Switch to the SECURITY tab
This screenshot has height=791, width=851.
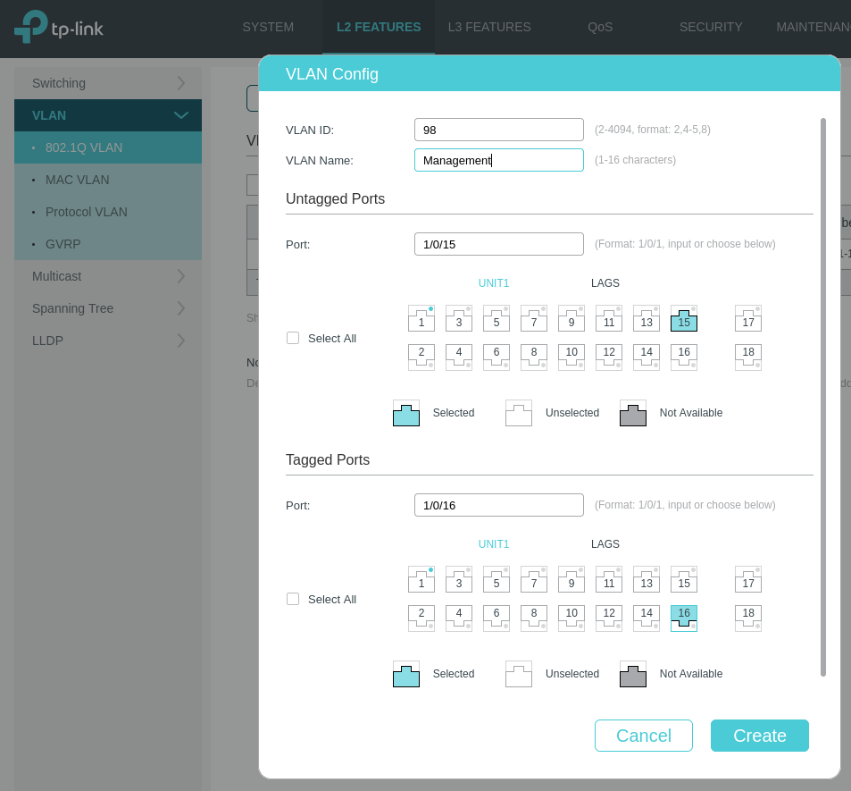pos(711,27)
